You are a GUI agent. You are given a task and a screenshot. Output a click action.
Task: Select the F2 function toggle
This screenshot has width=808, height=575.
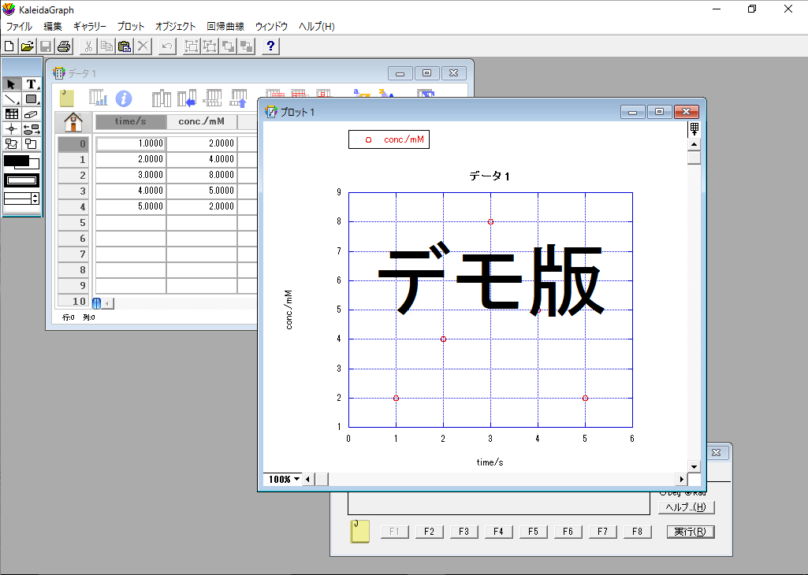(429, 532)
